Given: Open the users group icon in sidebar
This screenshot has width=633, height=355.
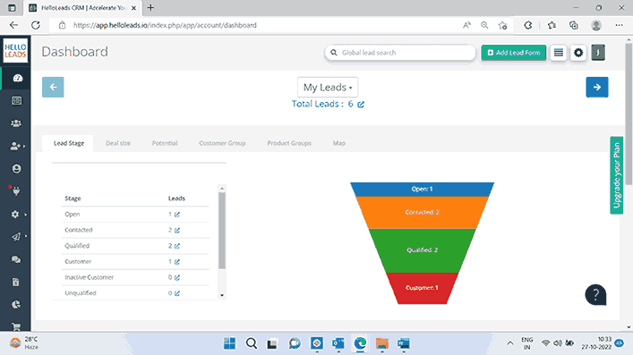Looking at the screenshot, I should click(x=16, y=123).
